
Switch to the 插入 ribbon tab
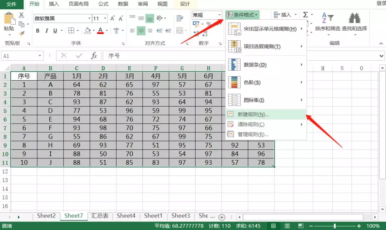[x=54, y=4]
